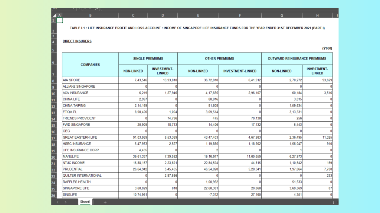
Task: Click the fx Insert Function icon
Action: click(97, 8)
